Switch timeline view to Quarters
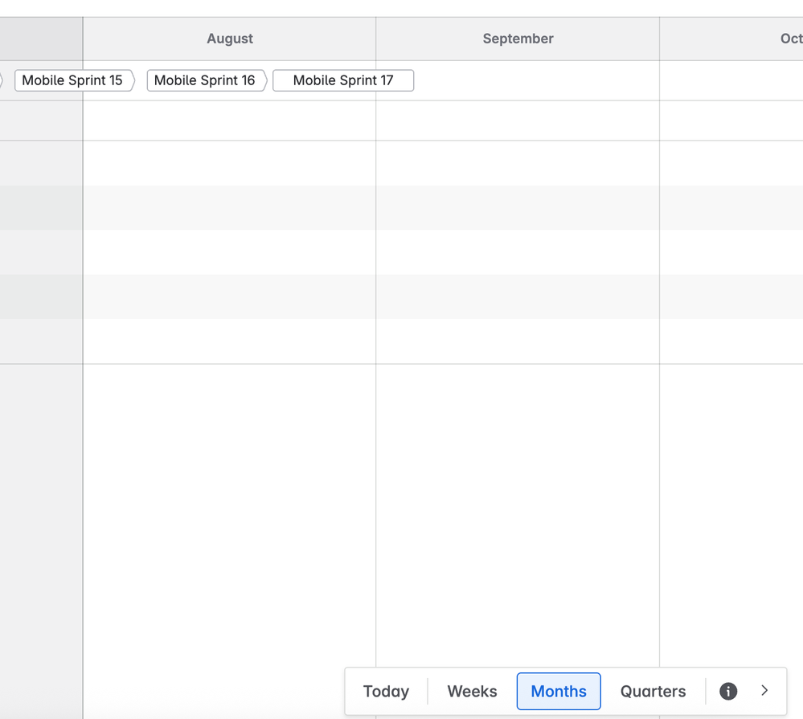Viewport: 803px width, 719px height. pos(652,691)
